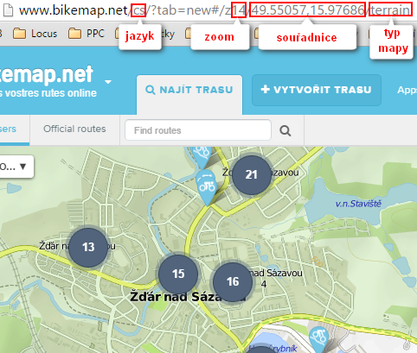Click the Žďár nad Sázavou city label
The image size is (417, 353).
pos(188,297)
